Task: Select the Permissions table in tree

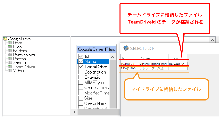Action: pos(24,55)
